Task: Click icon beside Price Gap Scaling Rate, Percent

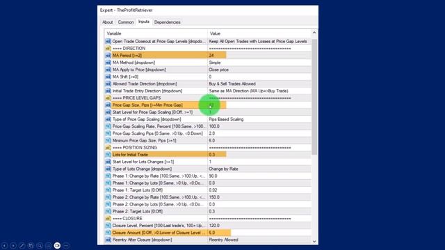Action: [x=108, y=126]
